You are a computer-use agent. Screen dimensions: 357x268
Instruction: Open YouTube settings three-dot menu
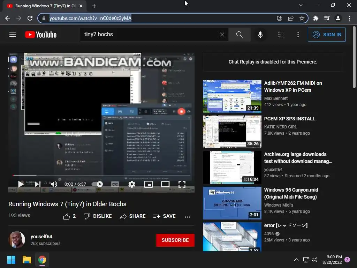(x=298, y=35)
